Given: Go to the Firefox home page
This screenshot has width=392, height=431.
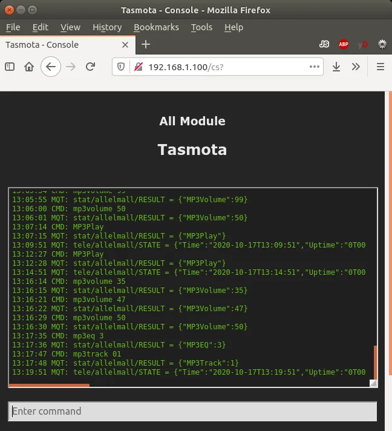Looking at the screenshot, I should [29, 67].
